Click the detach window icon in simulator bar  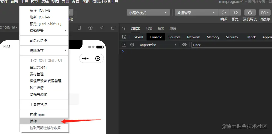113,28
